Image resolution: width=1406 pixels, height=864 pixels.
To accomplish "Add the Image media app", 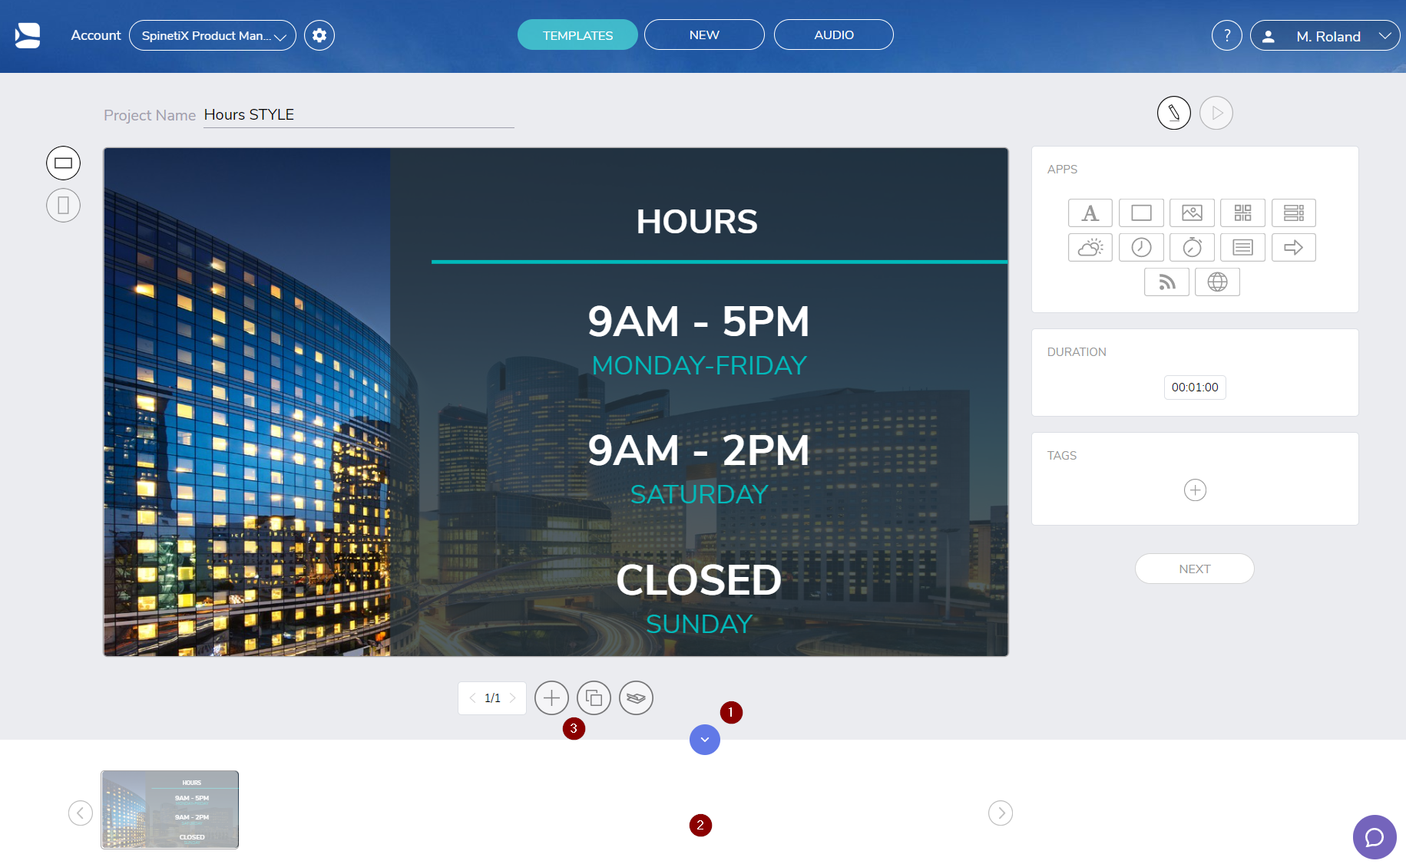I will tap(1192, 213).
